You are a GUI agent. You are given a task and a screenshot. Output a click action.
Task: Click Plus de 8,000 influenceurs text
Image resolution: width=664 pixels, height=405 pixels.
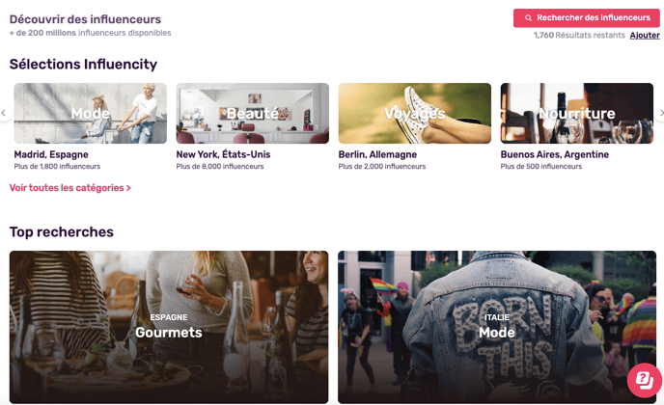tap(220, 166)
